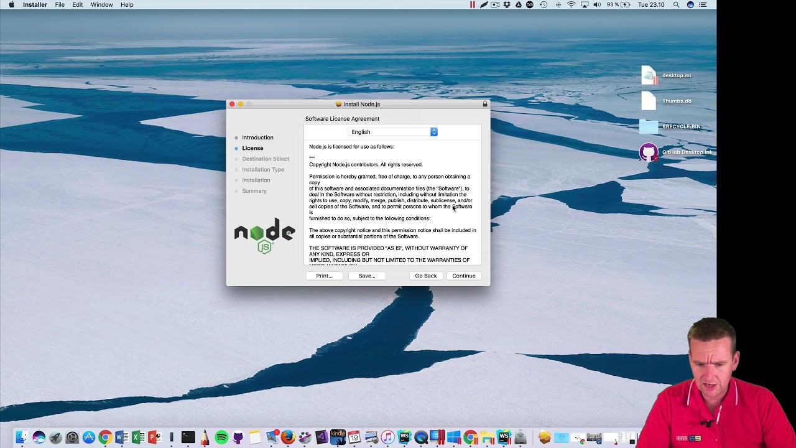Open Terminal from the dock
Viewport: 796px width, 448px height.
pos(188,437)
